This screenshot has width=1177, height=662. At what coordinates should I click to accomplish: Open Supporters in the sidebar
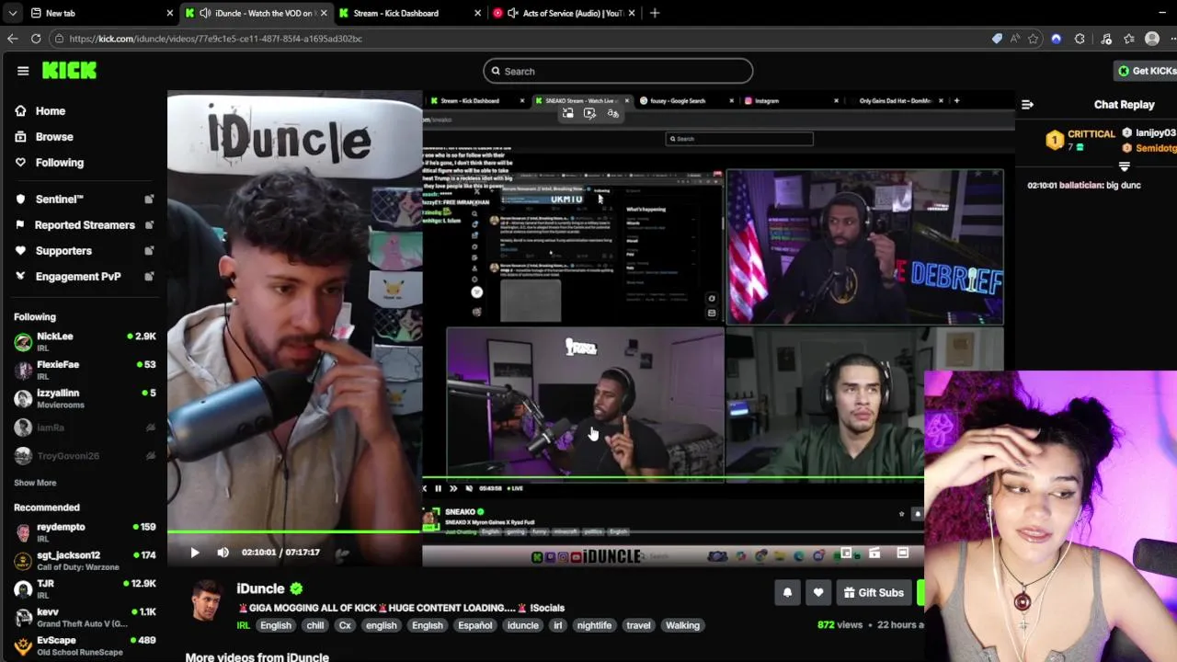53,251
